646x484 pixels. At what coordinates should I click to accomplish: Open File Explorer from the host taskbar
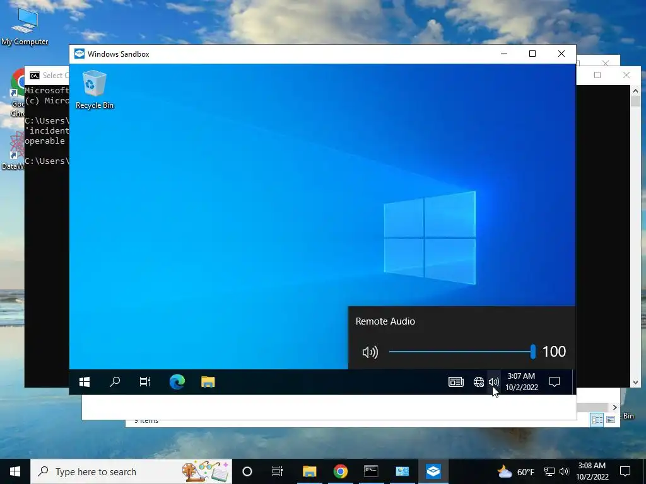[309, 471]
